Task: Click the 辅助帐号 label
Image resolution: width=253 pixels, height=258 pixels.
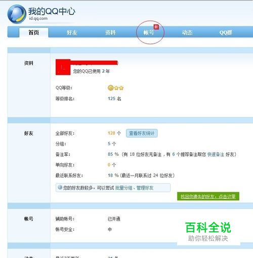Action: (x=65, y=219)
